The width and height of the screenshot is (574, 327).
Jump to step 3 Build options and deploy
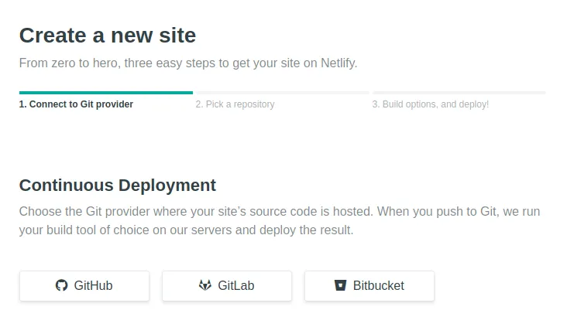click(430, 104)
